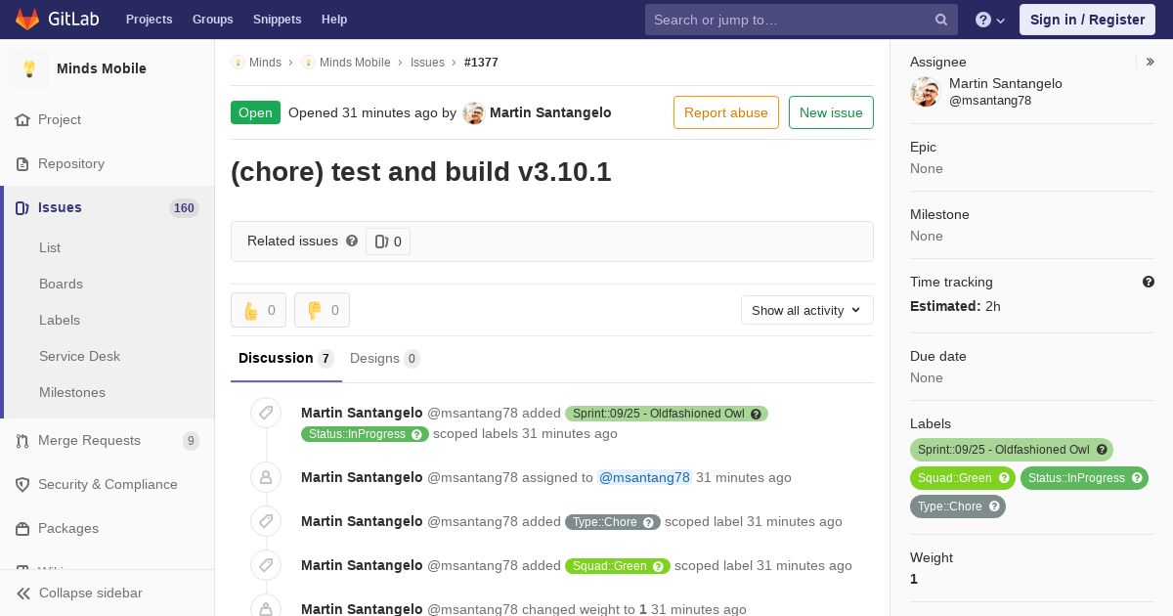Image resolution: width=1173 pixels, height=616 pixels.
Task: Open author name Martin Santangelo link
Action: 550,112
